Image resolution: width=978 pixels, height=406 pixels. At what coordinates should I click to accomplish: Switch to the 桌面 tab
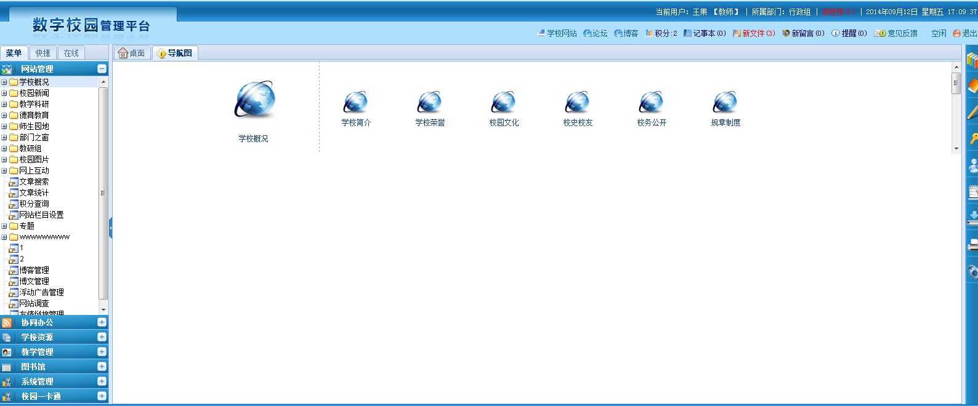(132, 54)
